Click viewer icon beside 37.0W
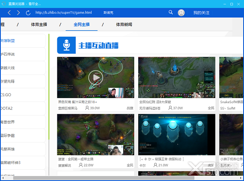The height and width of the screenshot is (181, 244). (x=170, y=108)
